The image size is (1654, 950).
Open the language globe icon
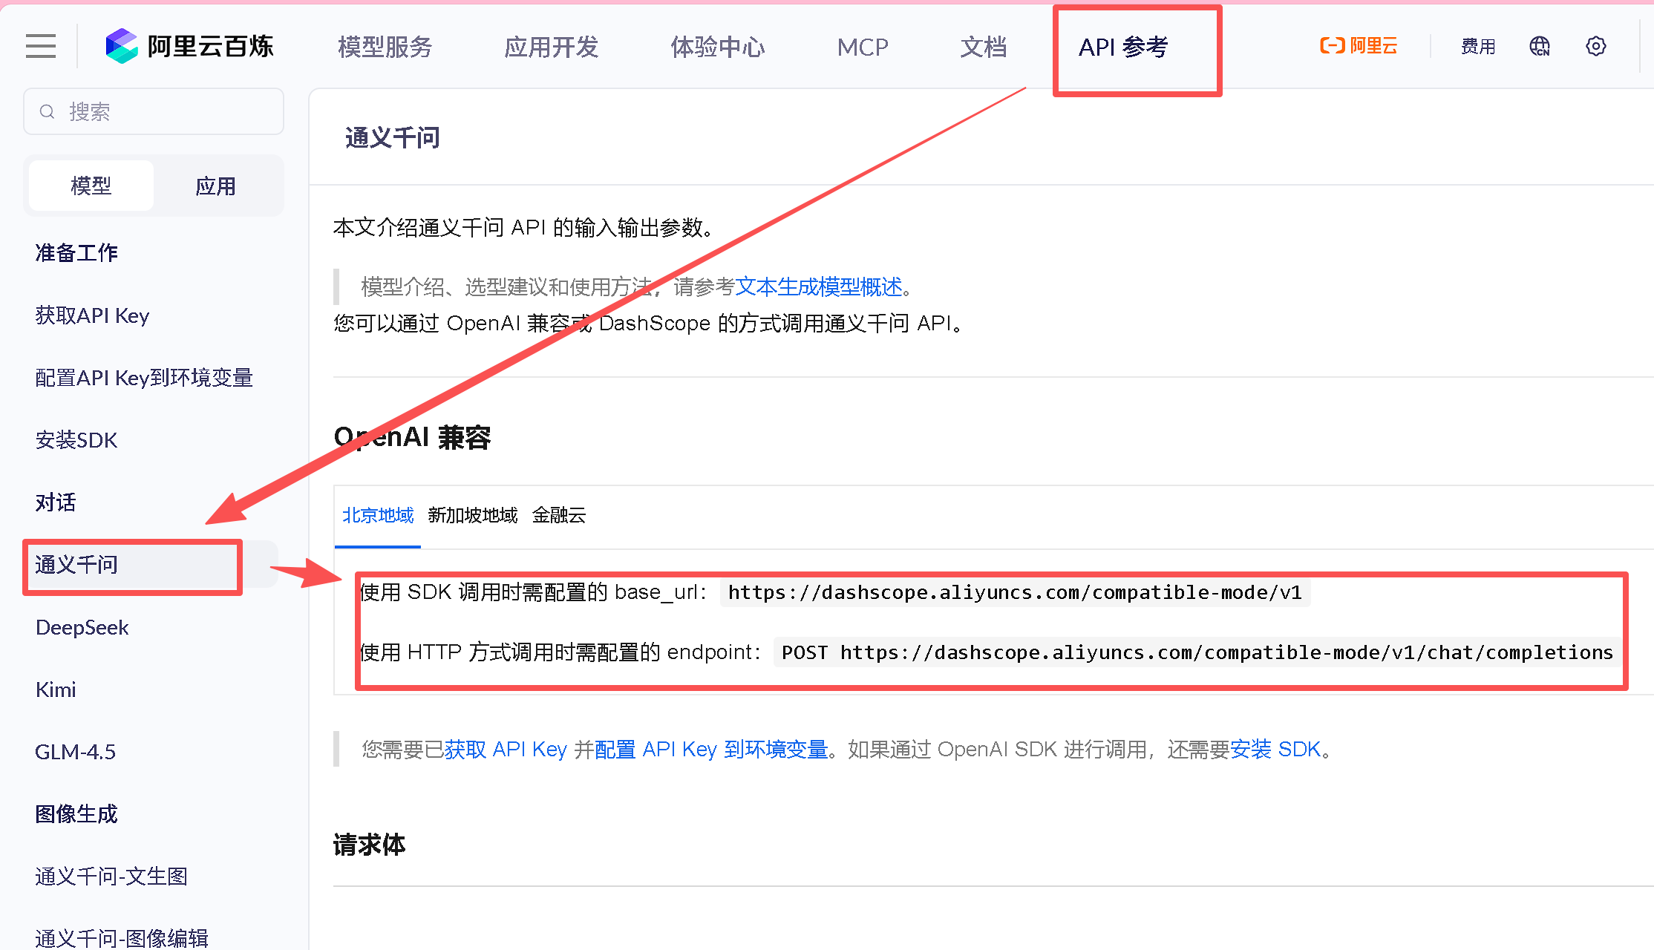(1540, 46)
